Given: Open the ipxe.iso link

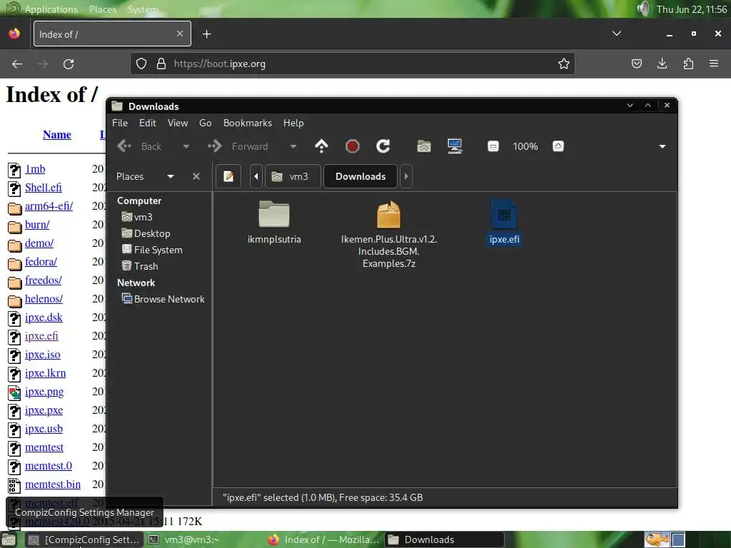Looking at the screenshot, I should pyautogui.click(x=42, y=355).
